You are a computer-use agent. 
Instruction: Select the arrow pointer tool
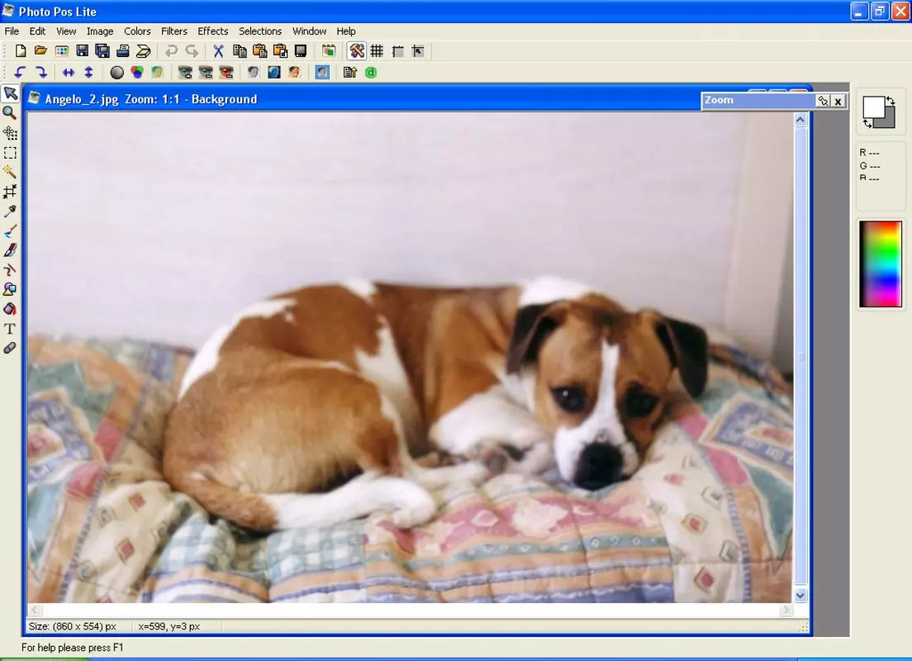[x=11, y=93]
